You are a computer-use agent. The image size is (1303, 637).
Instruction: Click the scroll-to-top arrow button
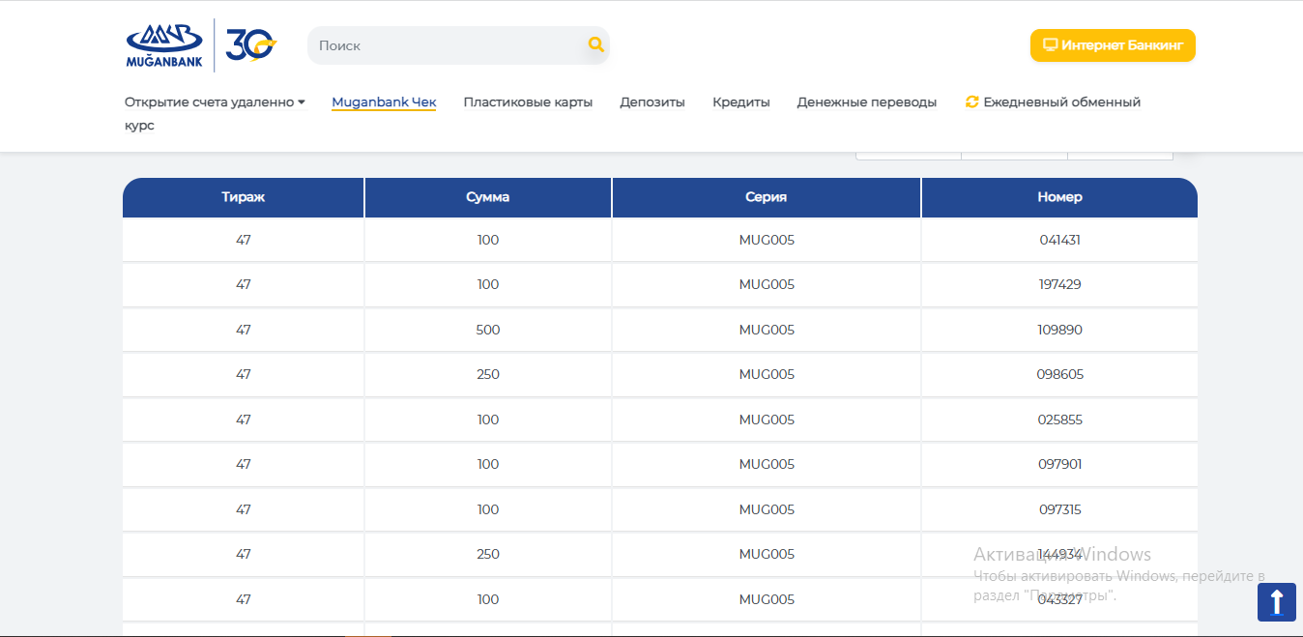point(1276,602)
